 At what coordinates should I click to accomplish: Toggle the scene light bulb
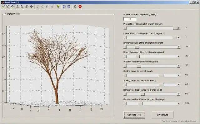(x=58, y=6)
